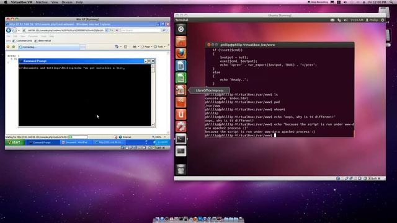Click the IE Home toolbar icon
397x223 pixels.
(x=117, y=47)
